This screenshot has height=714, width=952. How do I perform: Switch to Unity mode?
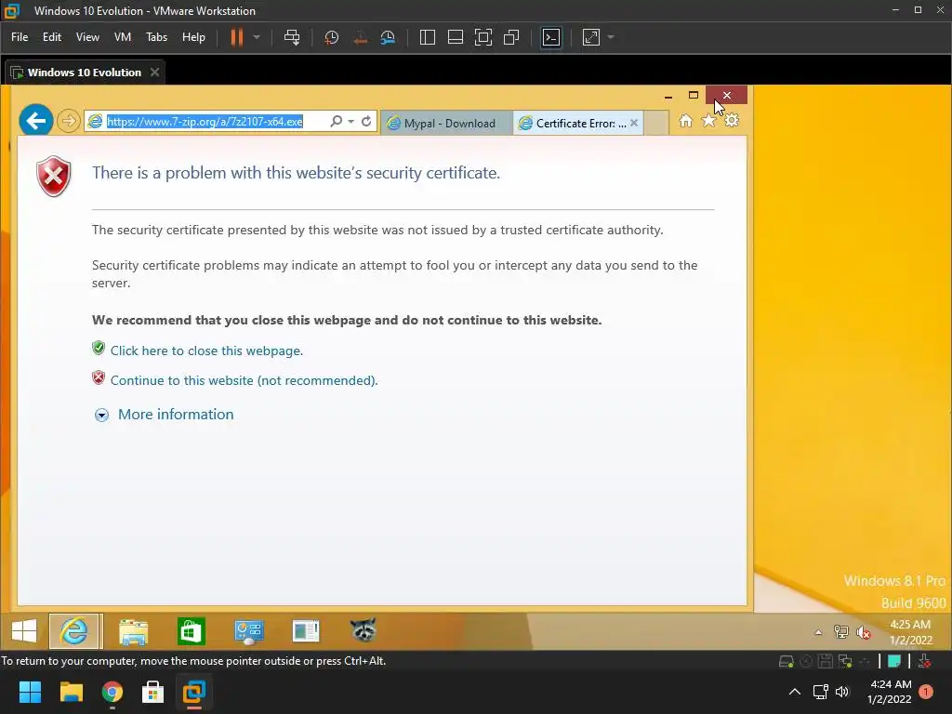511,37
